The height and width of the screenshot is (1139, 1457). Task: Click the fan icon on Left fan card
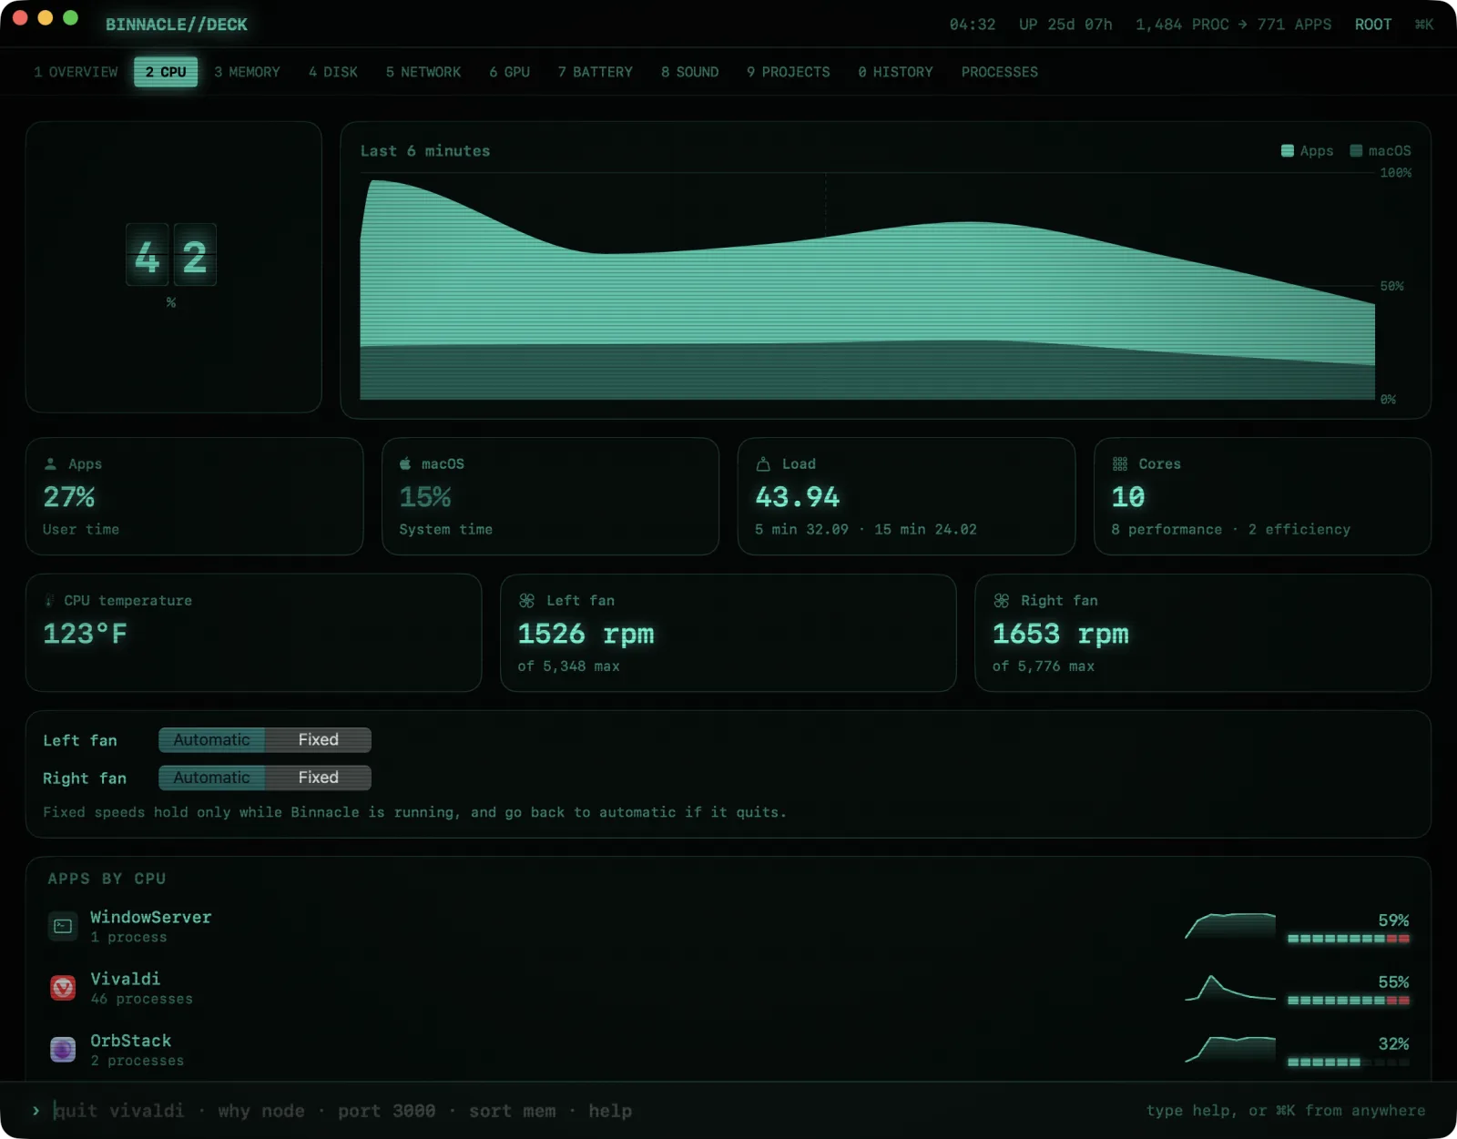tap(526, 601)
